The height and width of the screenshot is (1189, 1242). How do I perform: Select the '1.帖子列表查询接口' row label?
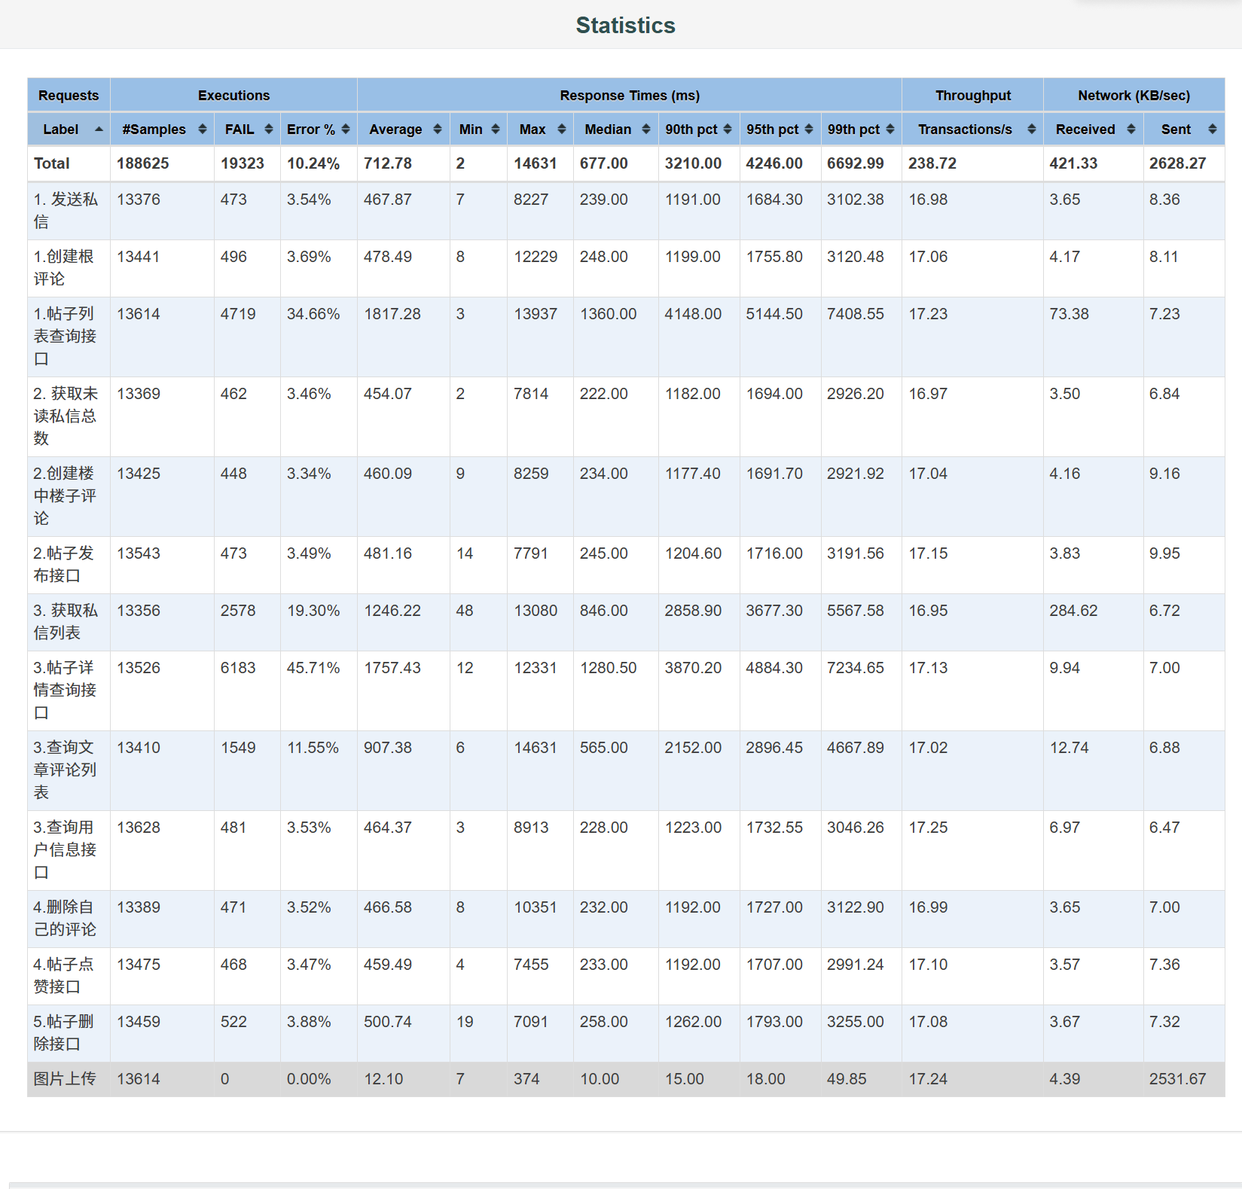coord(65,337)
